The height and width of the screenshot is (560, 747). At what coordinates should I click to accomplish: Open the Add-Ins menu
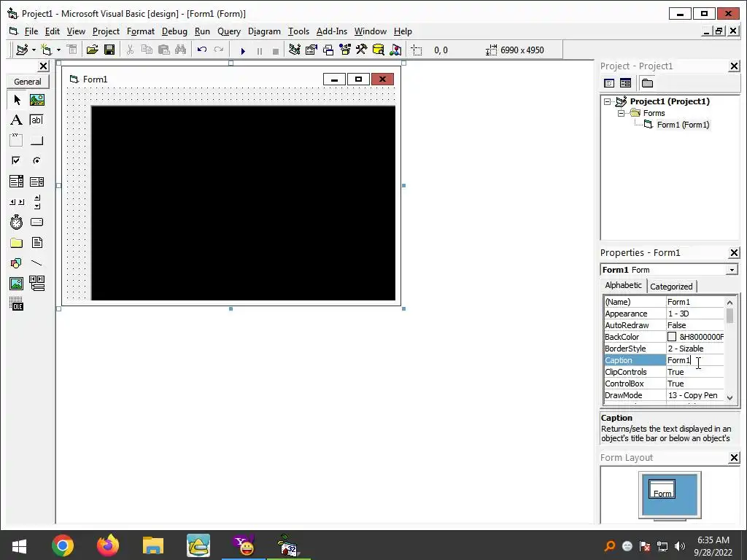pos(332,31)
